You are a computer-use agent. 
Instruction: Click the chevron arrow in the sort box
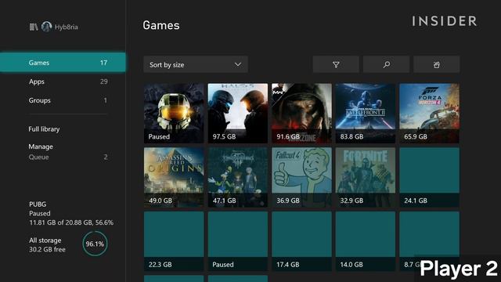[x=238, y=64]
